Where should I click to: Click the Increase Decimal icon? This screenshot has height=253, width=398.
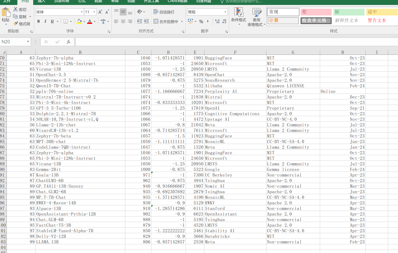(x=217, y=21)
